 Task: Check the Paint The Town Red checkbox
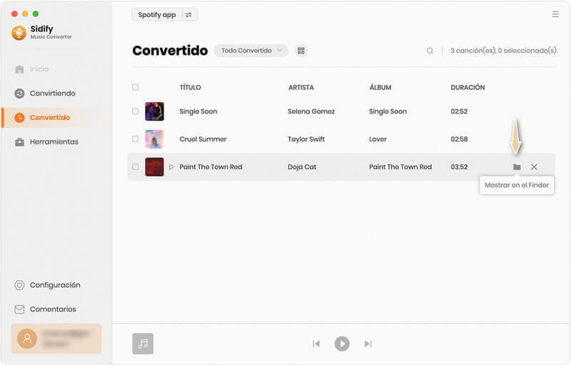[136, 166]
